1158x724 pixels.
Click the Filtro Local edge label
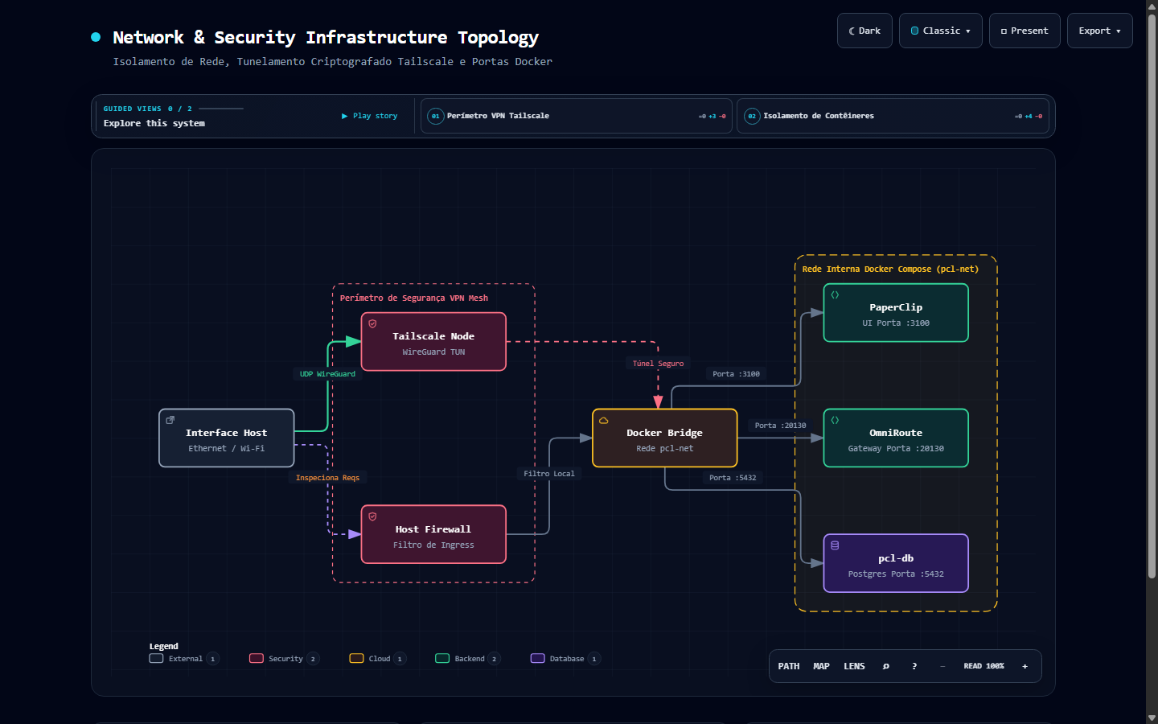click(549, 474)
